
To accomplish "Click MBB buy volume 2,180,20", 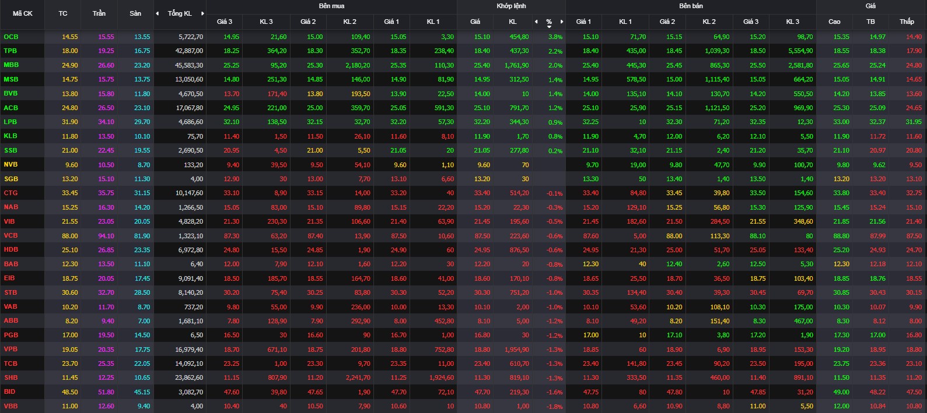I will pos(358,65).
